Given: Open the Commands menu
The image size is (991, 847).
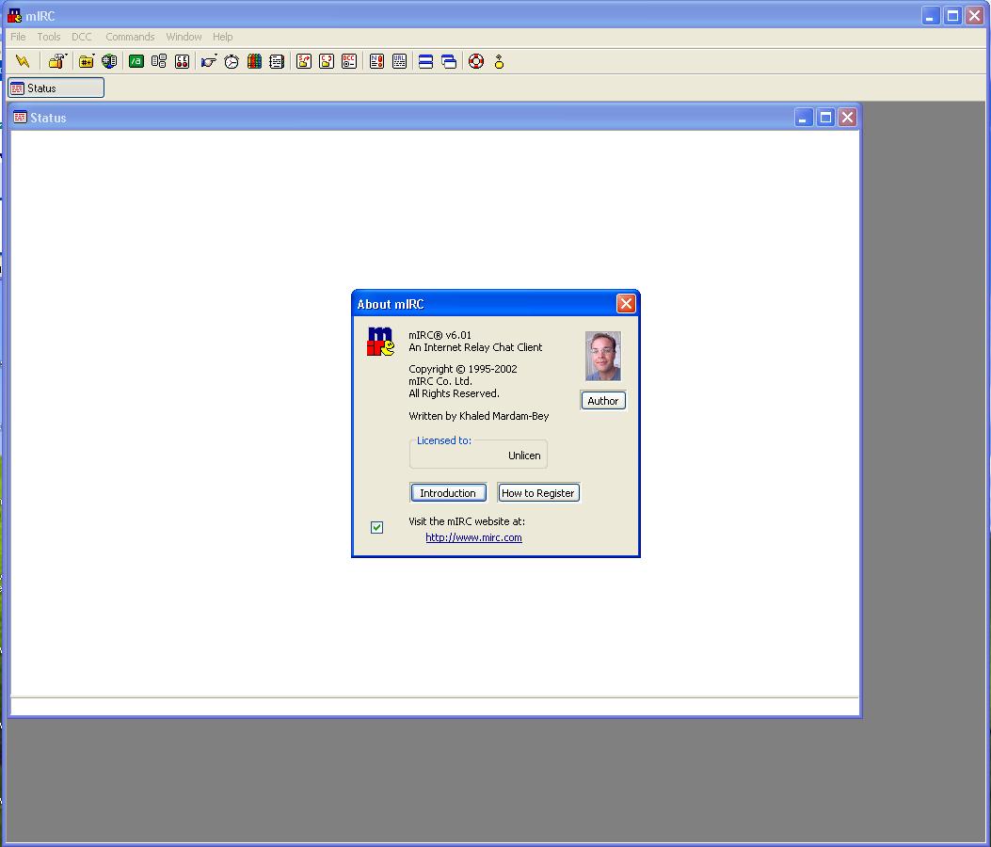Looking at the screenshot, I should [x=130, y=37].
